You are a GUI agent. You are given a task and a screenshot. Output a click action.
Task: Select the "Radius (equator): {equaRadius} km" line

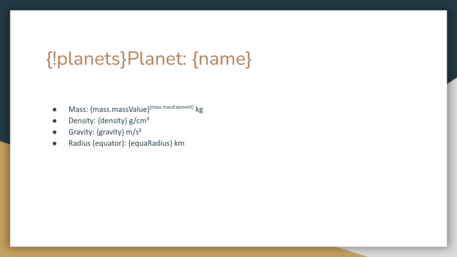127,143
